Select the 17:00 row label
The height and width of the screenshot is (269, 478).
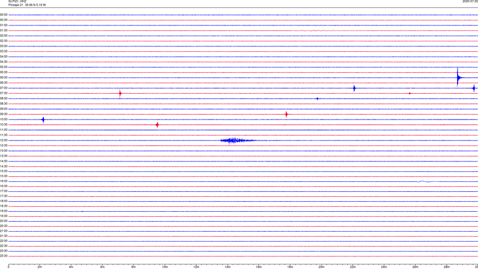[3, 191]
